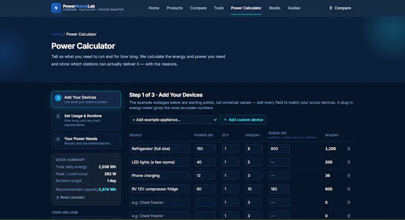
Task: Click the LED lights empty surge field
Action: (x=279, y=162)
